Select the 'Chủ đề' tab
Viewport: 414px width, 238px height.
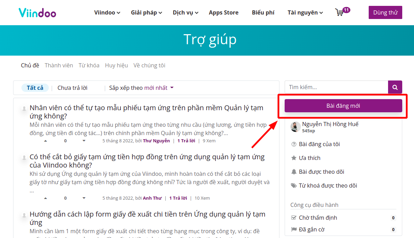click(x=30, y=65)
